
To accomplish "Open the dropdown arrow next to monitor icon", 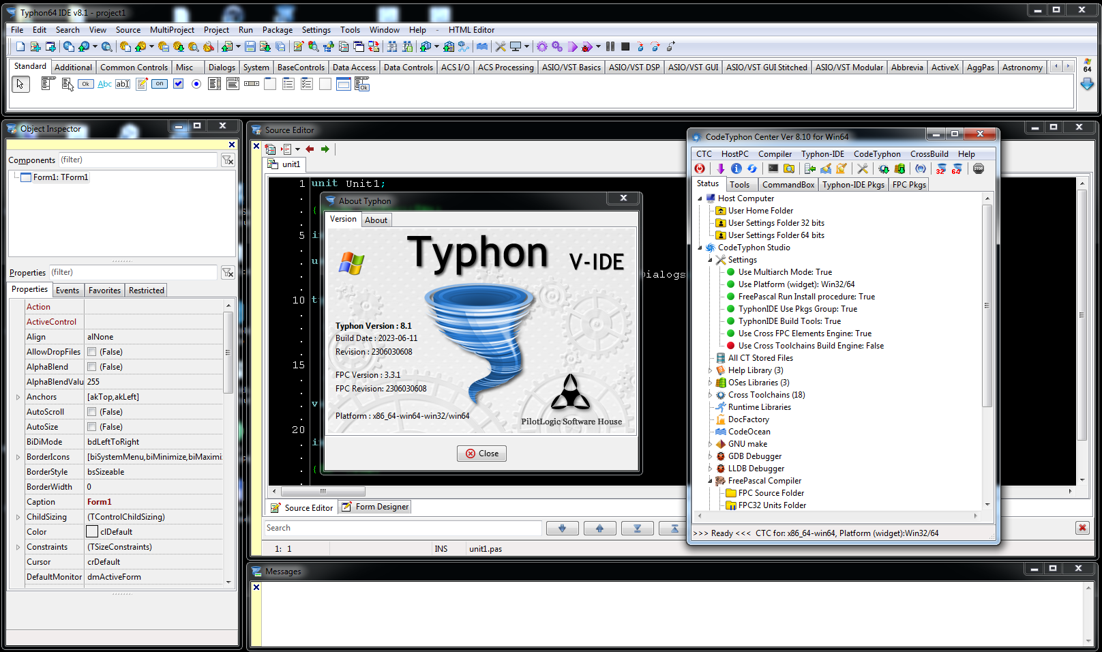I will (526, 46).
